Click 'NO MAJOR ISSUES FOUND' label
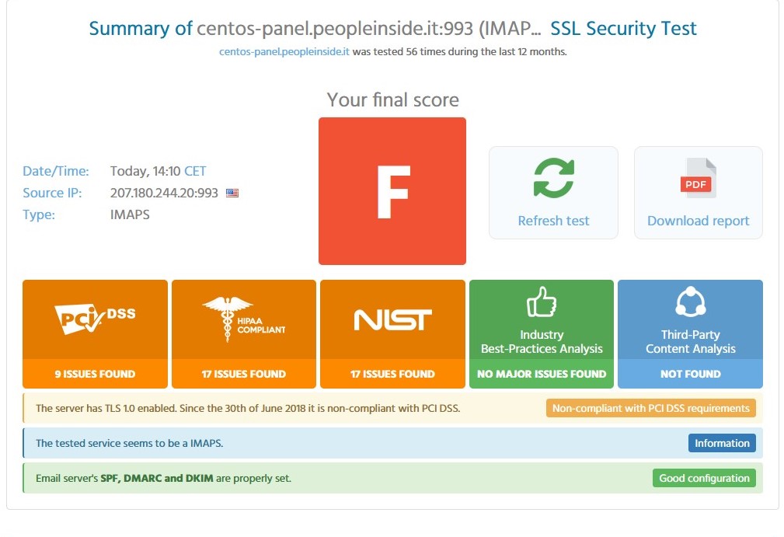 click(542, 374)
